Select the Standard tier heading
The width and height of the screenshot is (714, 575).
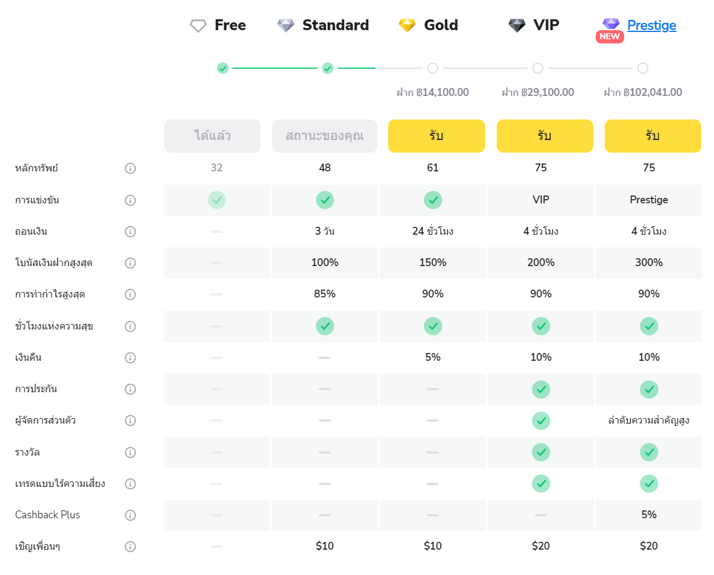point(335,25)
